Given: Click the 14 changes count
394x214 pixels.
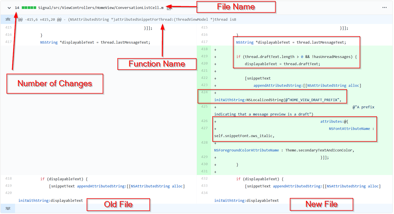Looking at the screenshot, I should click(17, 8).
